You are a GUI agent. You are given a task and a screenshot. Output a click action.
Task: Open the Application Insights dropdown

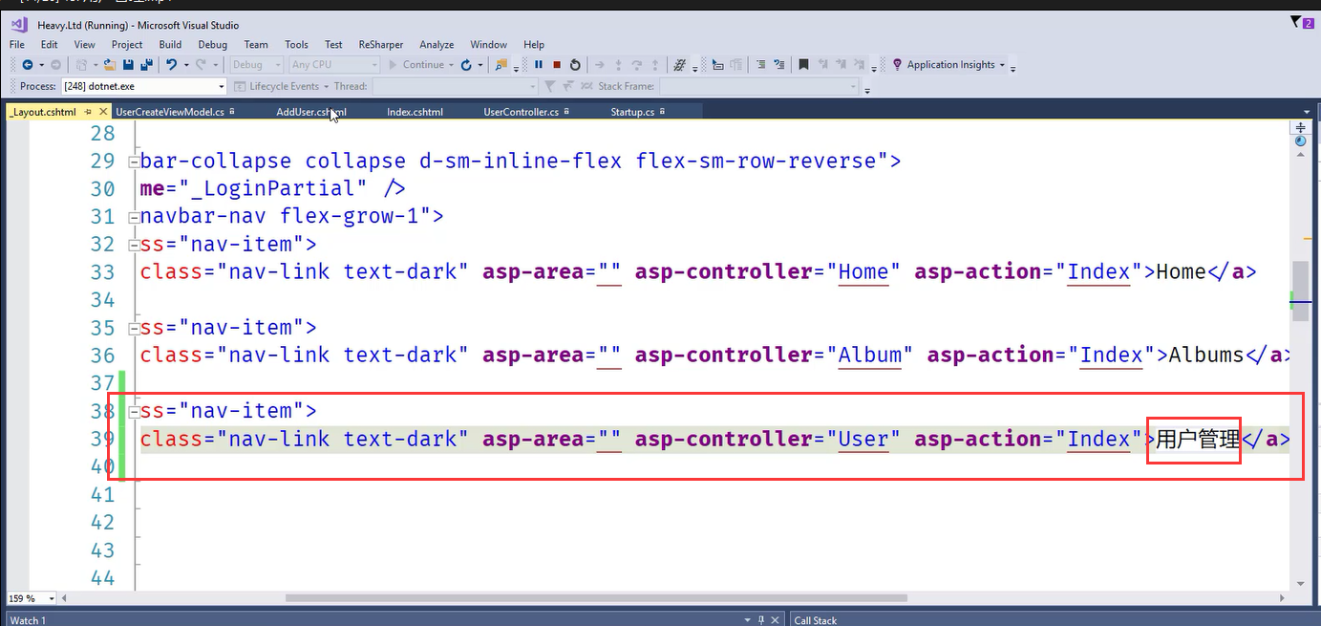pos(1002,65)
